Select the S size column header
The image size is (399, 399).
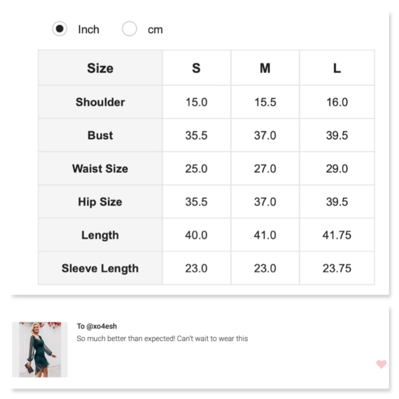coord(196,68)
